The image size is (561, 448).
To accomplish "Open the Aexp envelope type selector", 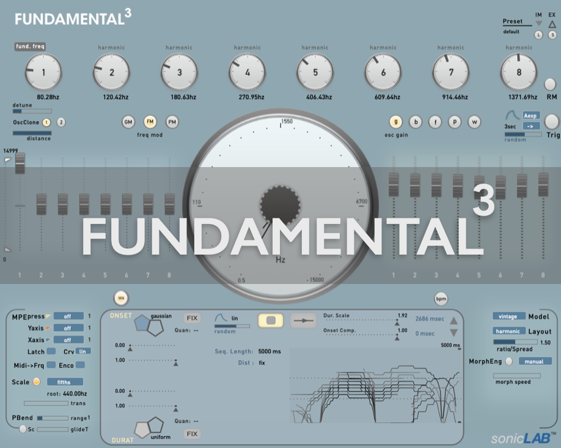I will pyautogui.click(x=531, y=116).
